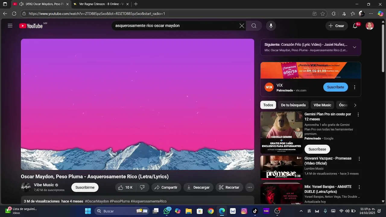
Task: Open WhatsApp from the taskbar
Action: pyautogui.click(x=167, y=211)
